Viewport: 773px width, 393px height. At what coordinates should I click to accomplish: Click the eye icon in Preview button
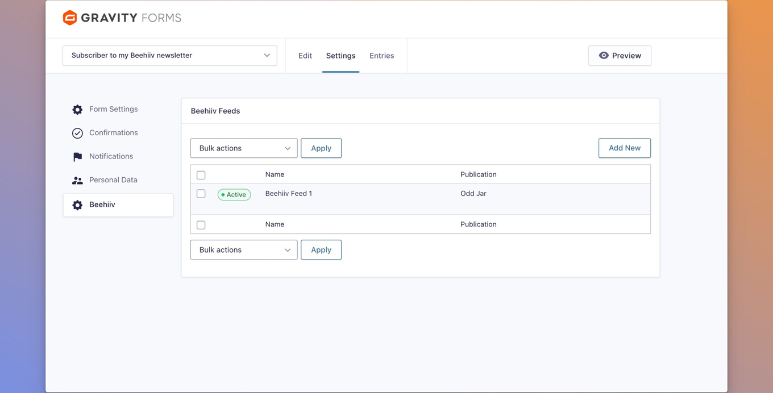click(x=604, y=56)
